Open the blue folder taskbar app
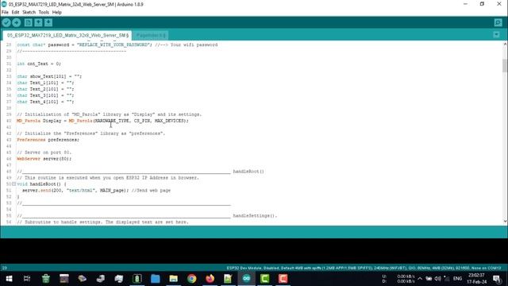508x286 pixels. [x=156, y=279]
